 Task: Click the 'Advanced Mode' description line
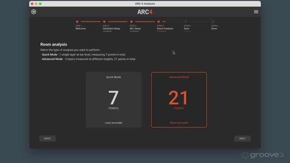(x=88, y=59)
